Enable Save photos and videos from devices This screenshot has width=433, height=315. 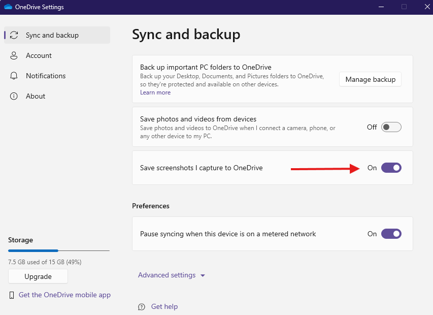click(391, 127)
